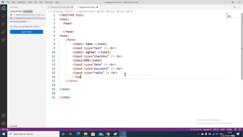Open the View menu
The height and width of the screenshot is (137, 243).
(30, 2)
